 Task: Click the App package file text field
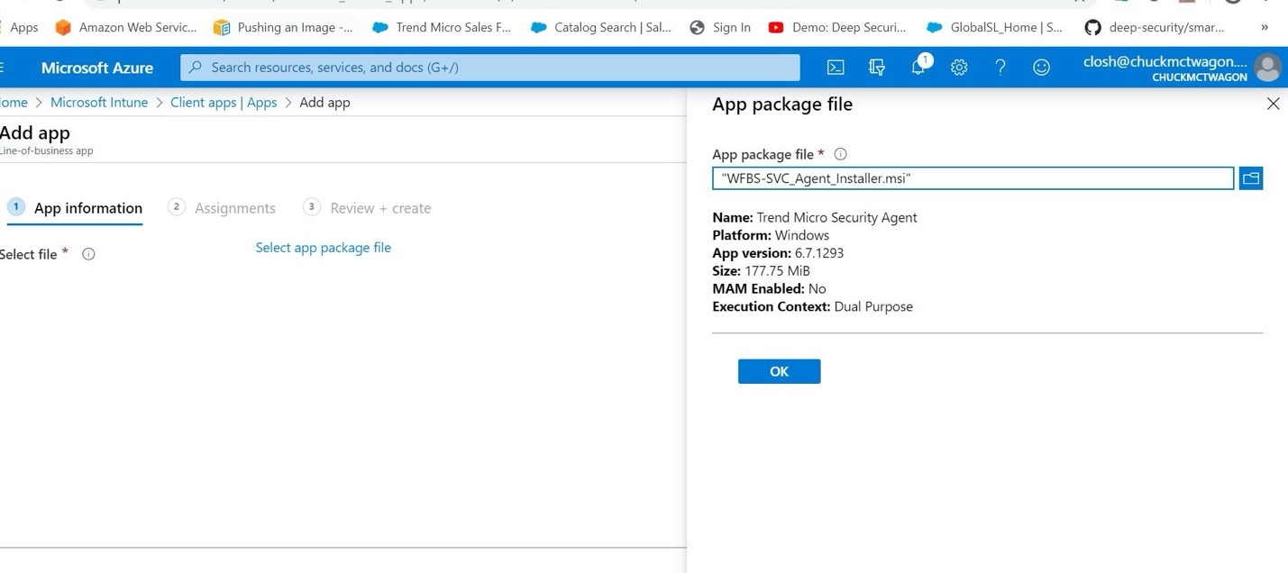[973, 178]
